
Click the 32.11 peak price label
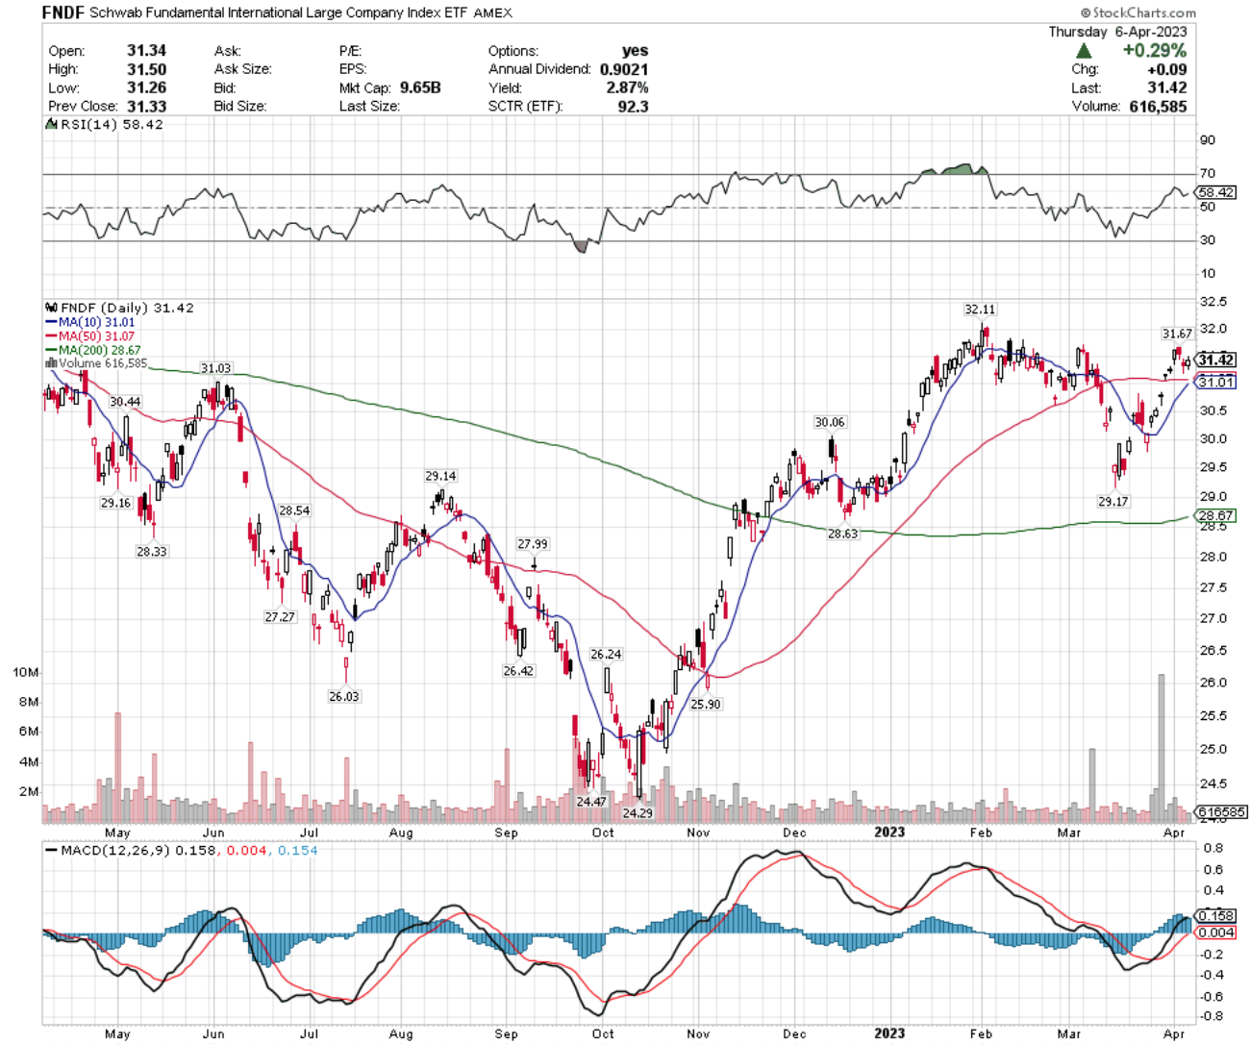[x=980, y=310]
